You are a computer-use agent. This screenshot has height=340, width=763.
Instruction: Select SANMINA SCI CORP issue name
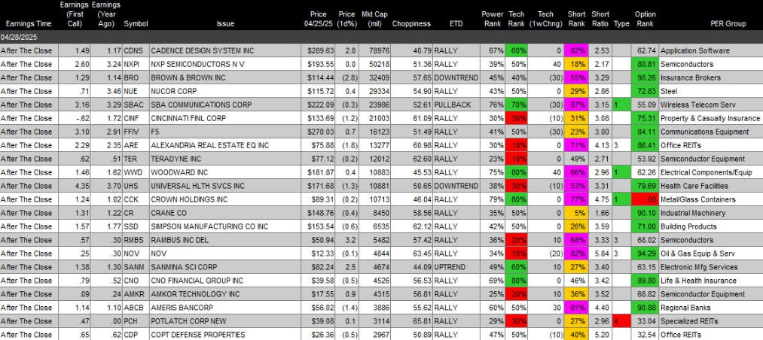(184, 267)
